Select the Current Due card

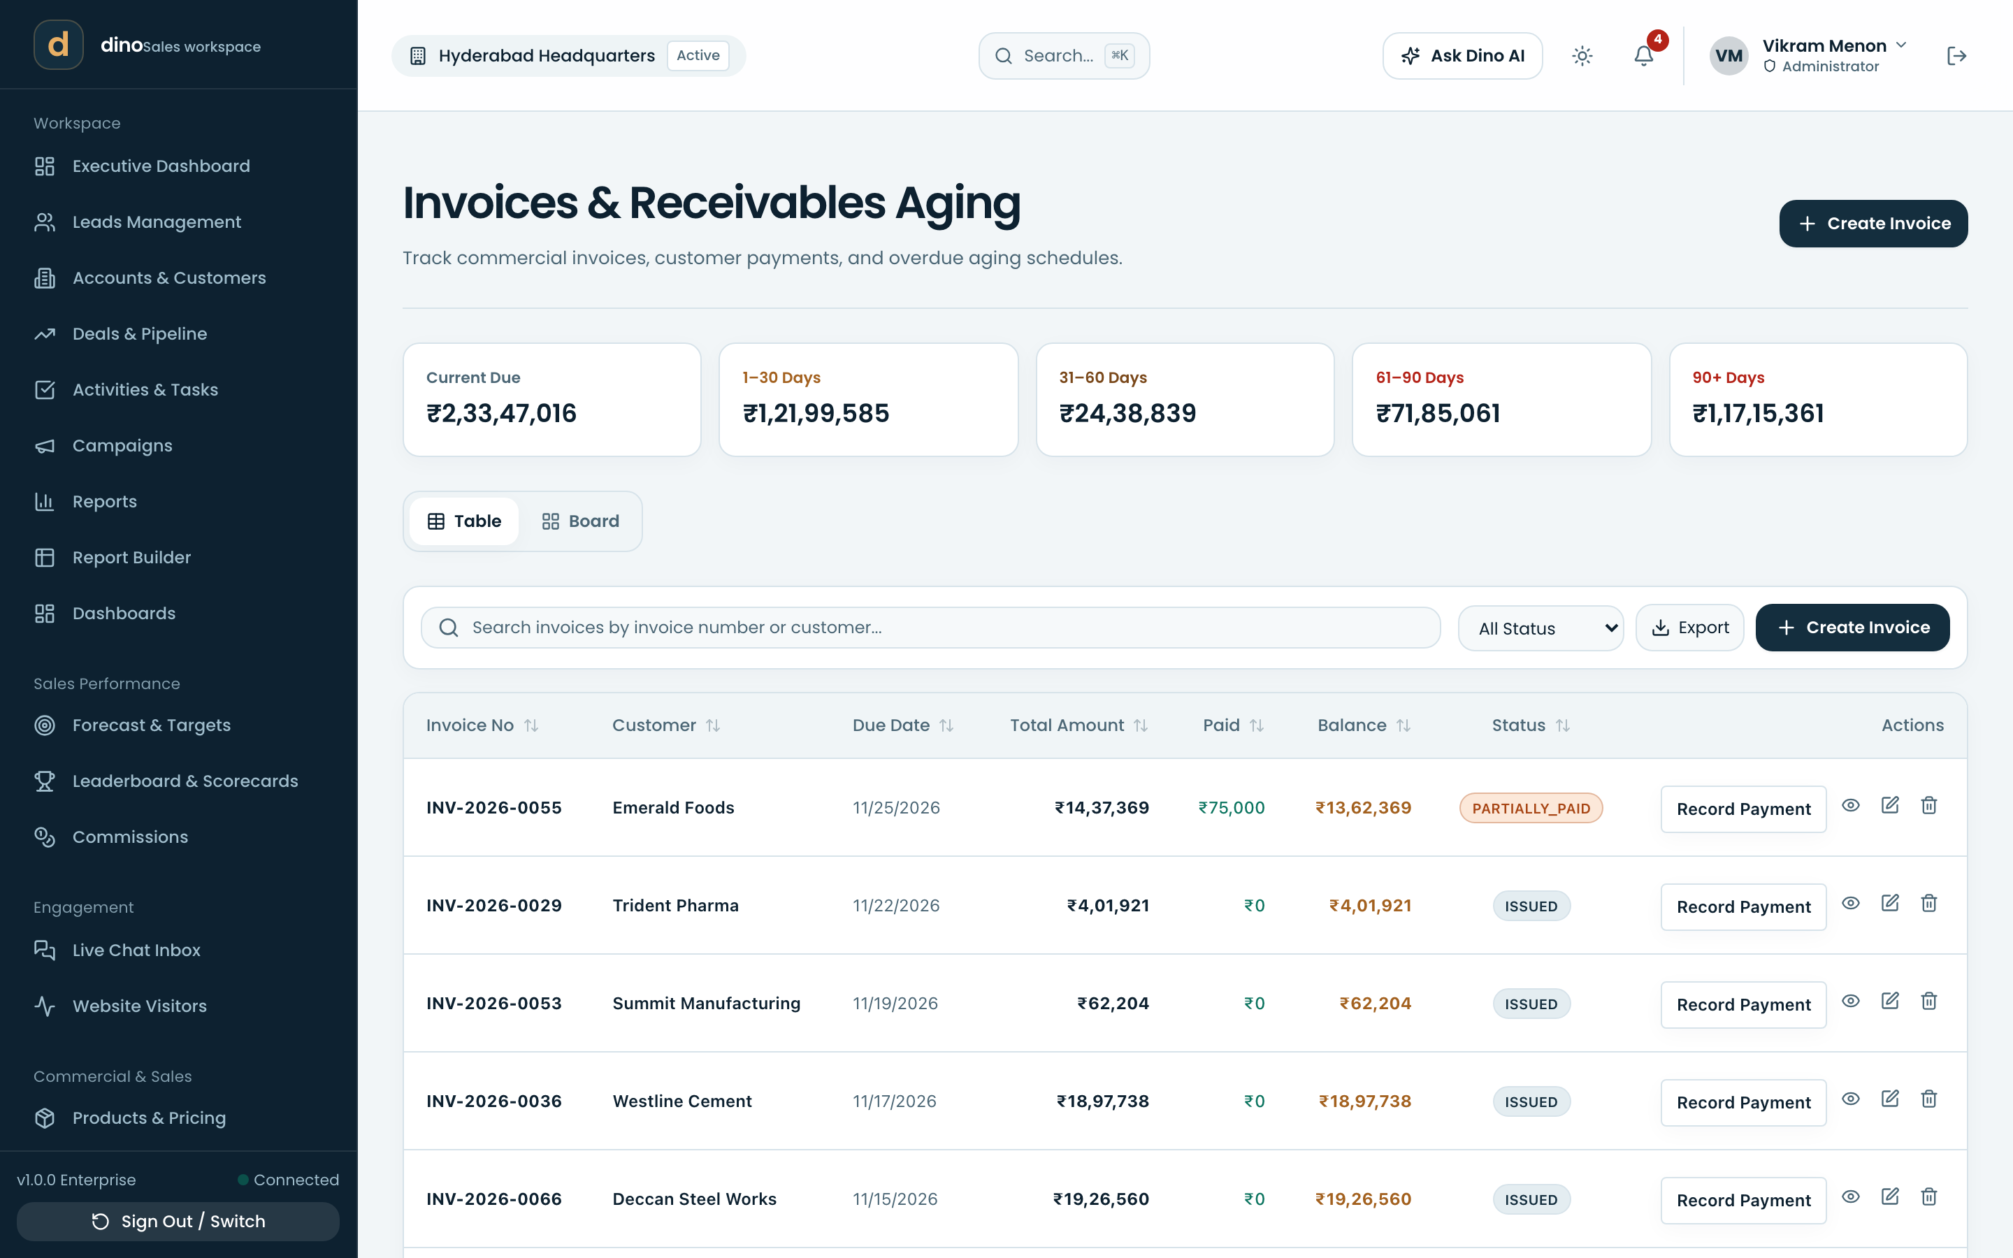tap(552, 399)
